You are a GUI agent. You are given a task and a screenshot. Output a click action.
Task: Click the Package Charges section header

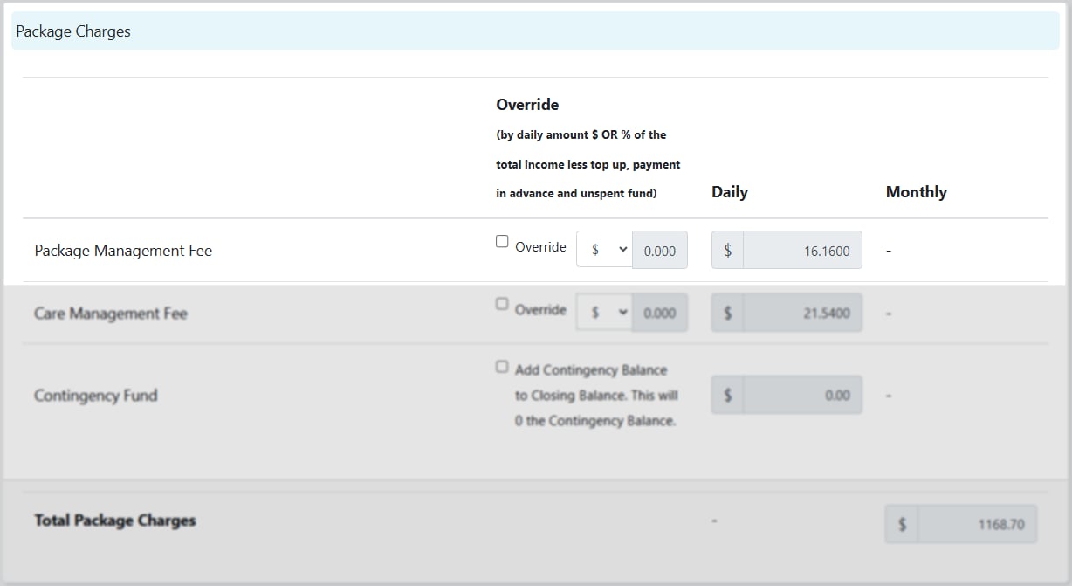pos(535,31)
